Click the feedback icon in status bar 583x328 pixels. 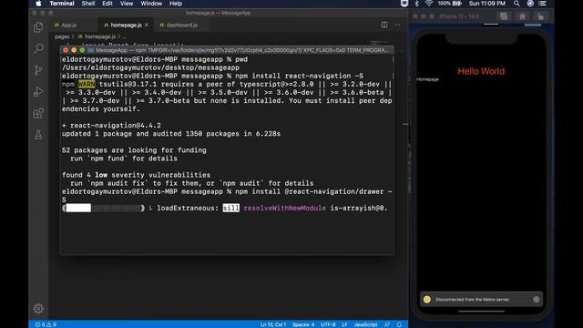387,324
